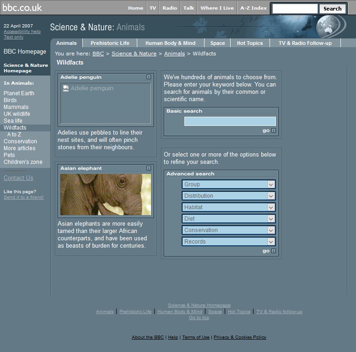Viewport: 356px width, 352px height.
Task: Switch to the Hot Topics tab
Action: click(x=250, y=43)
